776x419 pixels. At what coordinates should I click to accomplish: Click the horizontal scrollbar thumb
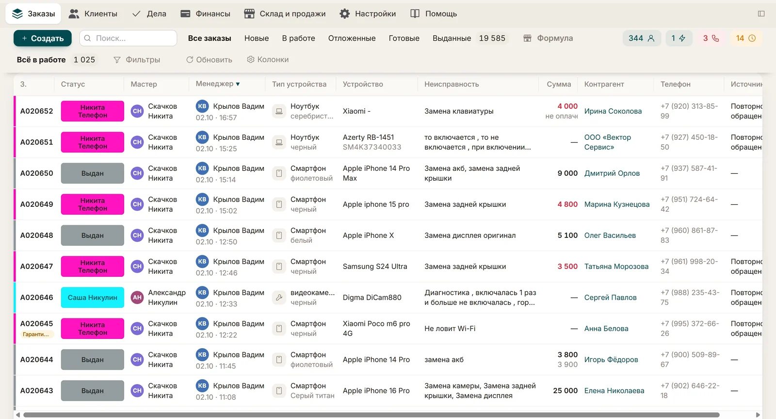click(371, 415)
